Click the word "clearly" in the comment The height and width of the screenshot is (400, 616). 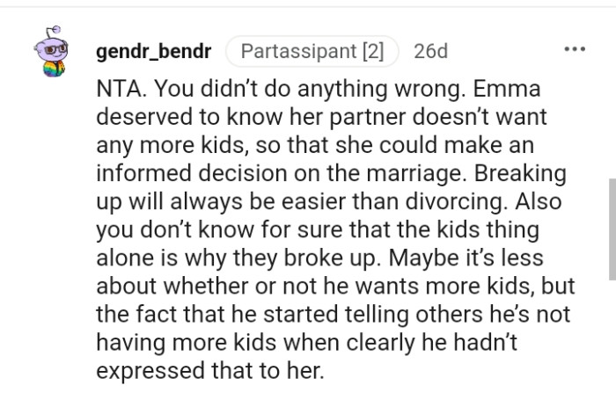pyautogui.click(x=380, y=343)
